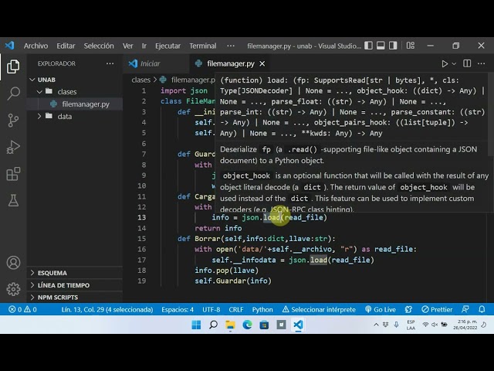Open taskbar Search icon
Viewport: 494px width, 371px height.
[x=213, y=325]
